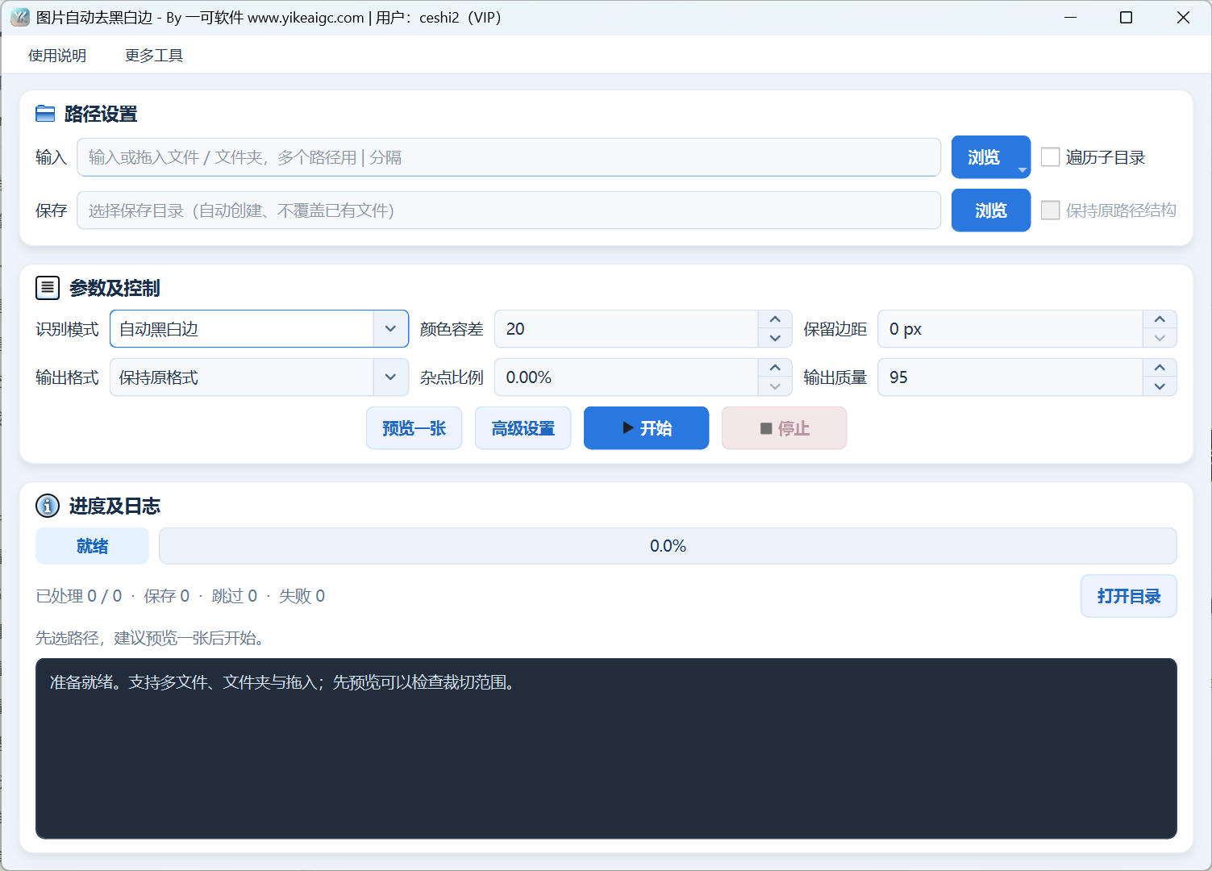This screenshot has height=871, width=1212.
Task: Click the app logo icon in title bar
Action: [x=20, y=17]
